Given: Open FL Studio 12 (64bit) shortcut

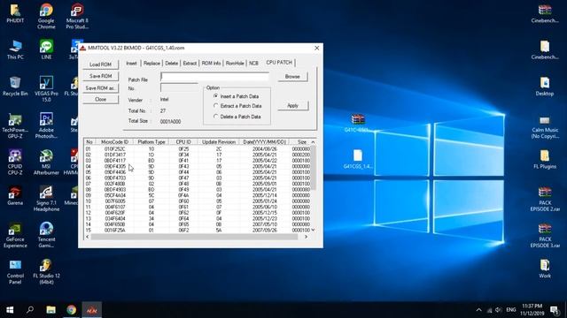Looking at the screenshot, I should click(46, 272).
